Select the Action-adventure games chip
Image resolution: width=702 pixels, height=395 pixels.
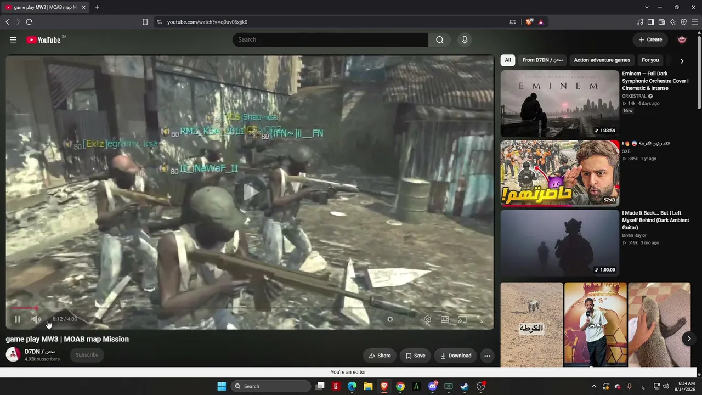tap(602, 60)
